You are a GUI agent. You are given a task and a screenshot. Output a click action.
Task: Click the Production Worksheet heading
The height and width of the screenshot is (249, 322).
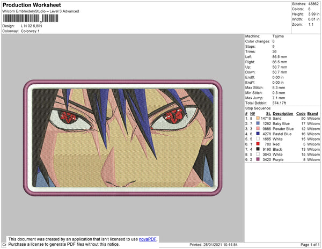click(x=32, y=5)
